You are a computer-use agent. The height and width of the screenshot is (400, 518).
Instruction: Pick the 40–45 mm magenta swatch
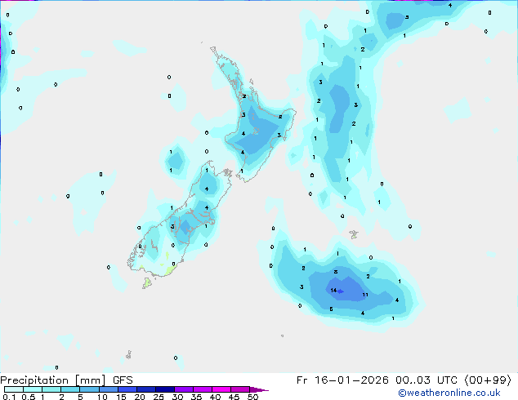pyautogui.click(x=221, y=389)
